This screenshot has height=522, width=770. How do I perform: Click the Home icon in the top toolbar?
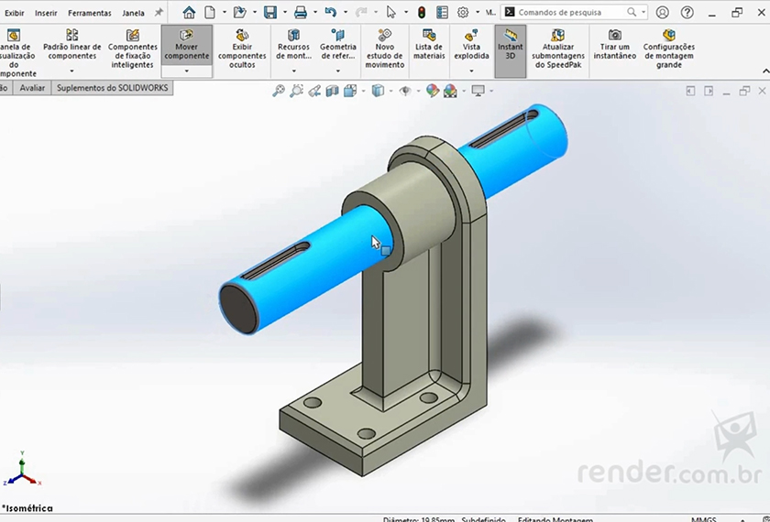point(189,13)
